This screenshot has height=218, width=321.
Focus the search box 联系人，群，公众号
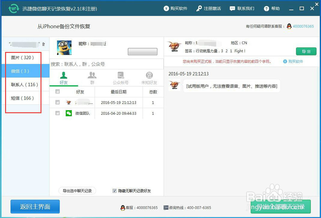click(x=107, y=64)
